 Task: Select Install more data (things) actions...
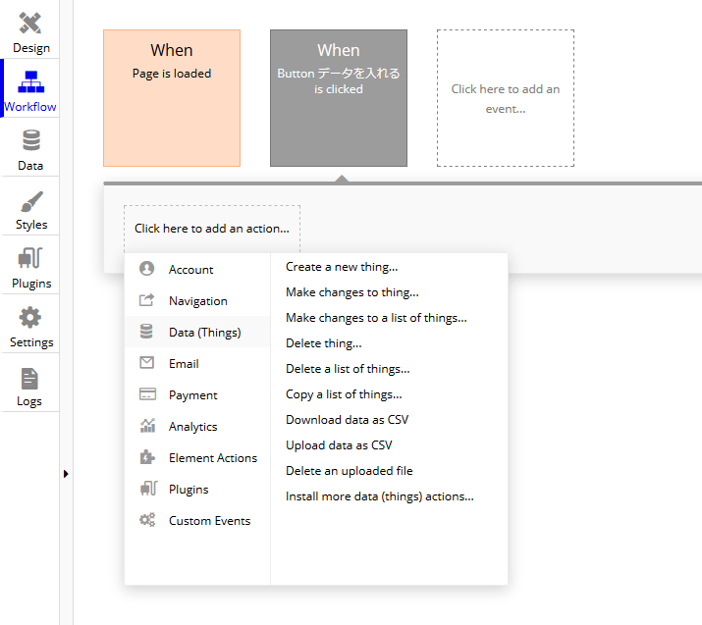click(380, 496)
